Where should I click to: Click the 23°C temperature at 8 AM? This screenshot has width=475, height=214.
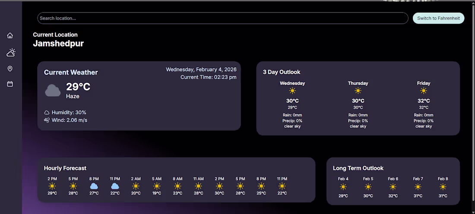(177, 193)
